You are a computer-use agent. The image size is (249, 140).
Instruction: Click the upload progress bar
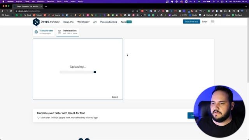78,72
